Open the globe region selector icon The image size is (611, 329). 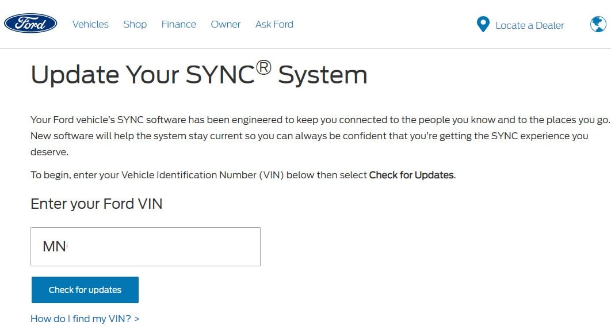pos(598,24)
